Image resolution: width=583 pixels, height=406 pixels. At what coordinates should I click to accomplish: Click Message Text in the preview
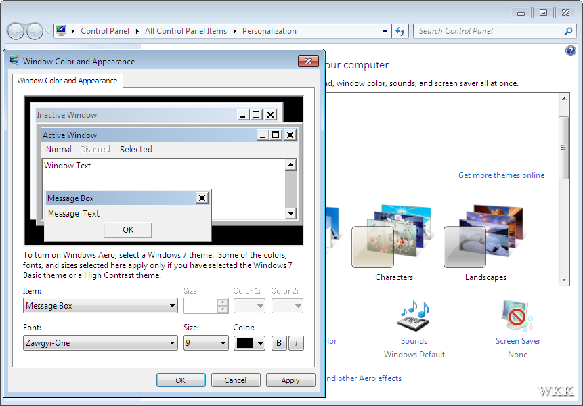(74, 214)
